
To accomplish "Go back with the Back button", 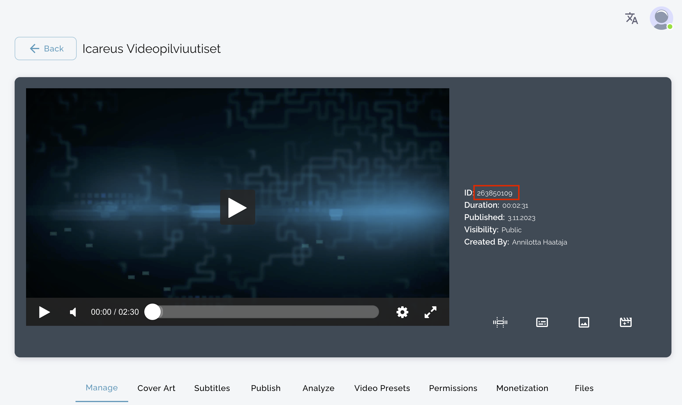I will [46, 49].
